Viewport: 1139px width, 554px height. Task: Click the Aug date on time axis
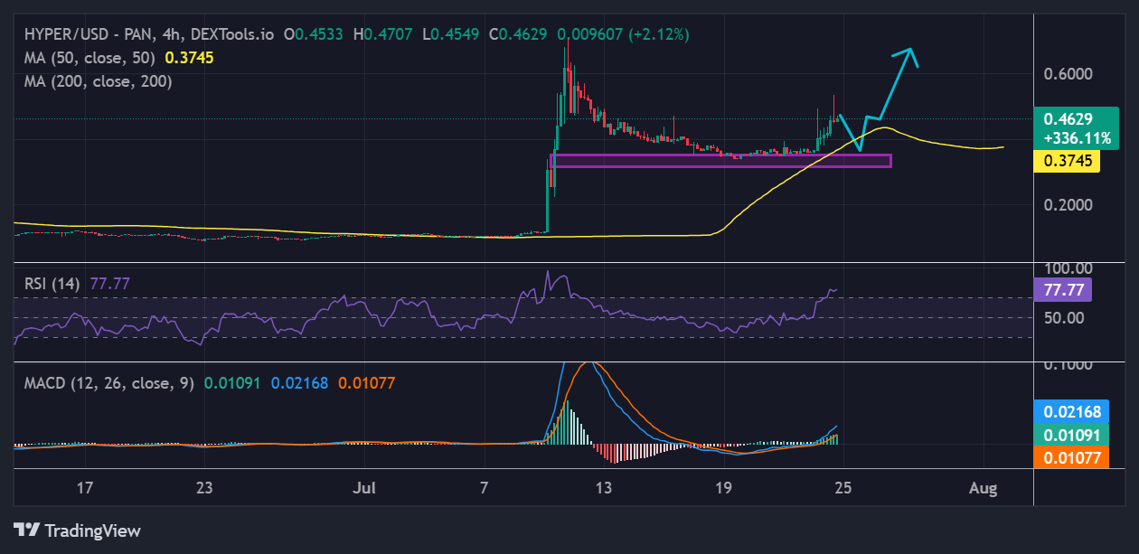point(983,489)
